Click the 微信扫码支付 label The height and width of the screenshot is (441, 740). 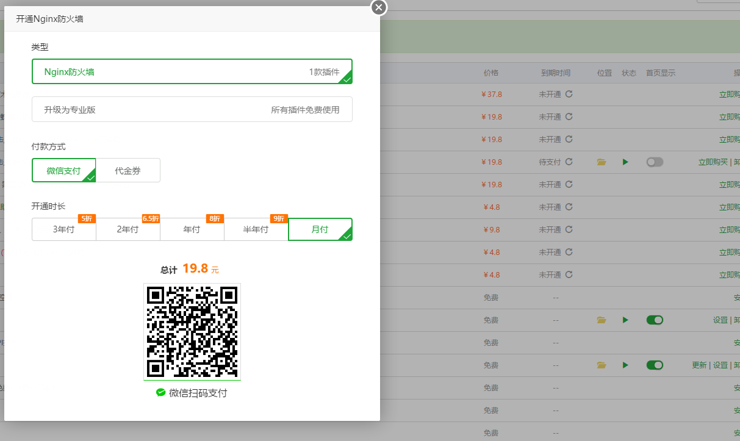[198, 393]
